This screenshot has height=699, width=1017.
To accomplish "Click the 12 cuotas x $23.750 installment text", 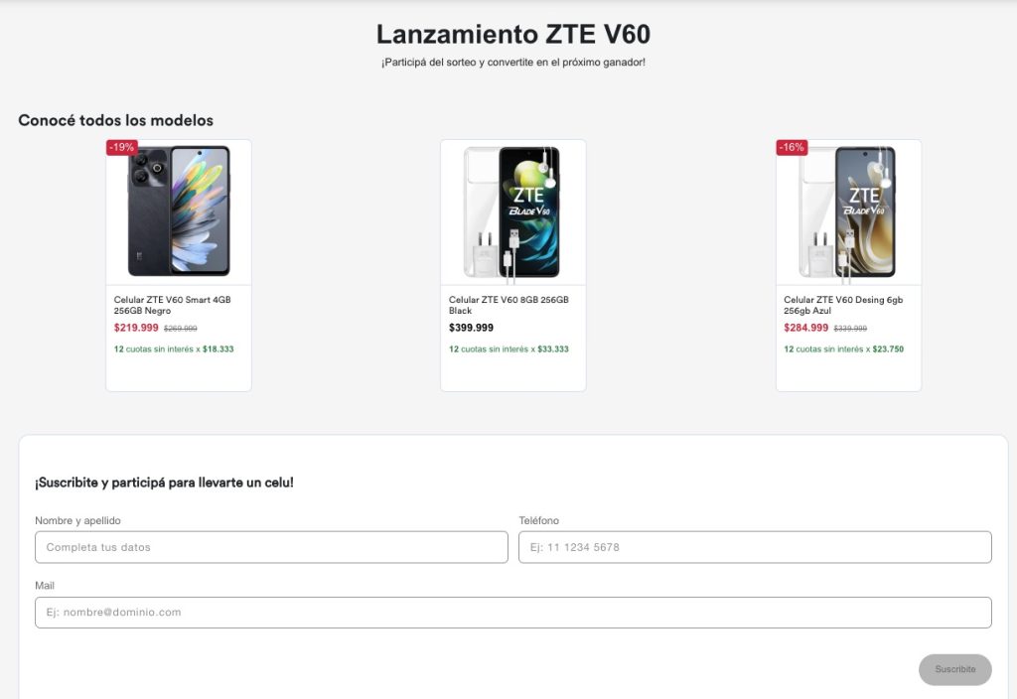I will (843, 349).
